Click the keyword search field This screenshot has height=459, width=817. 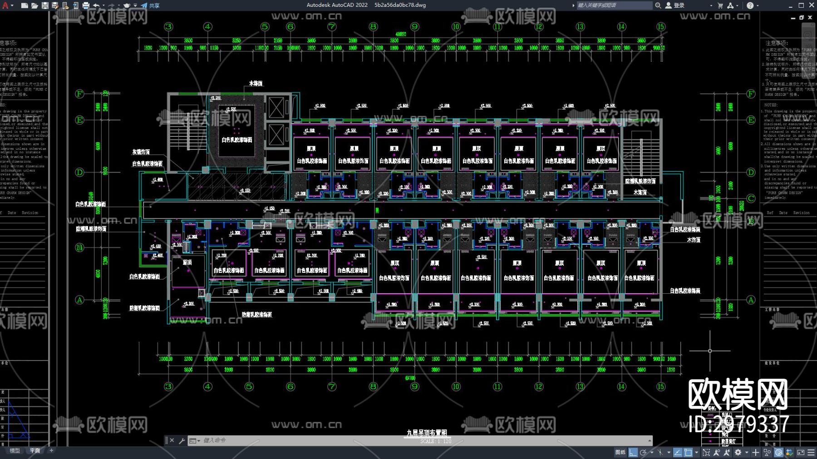point(614,5)
